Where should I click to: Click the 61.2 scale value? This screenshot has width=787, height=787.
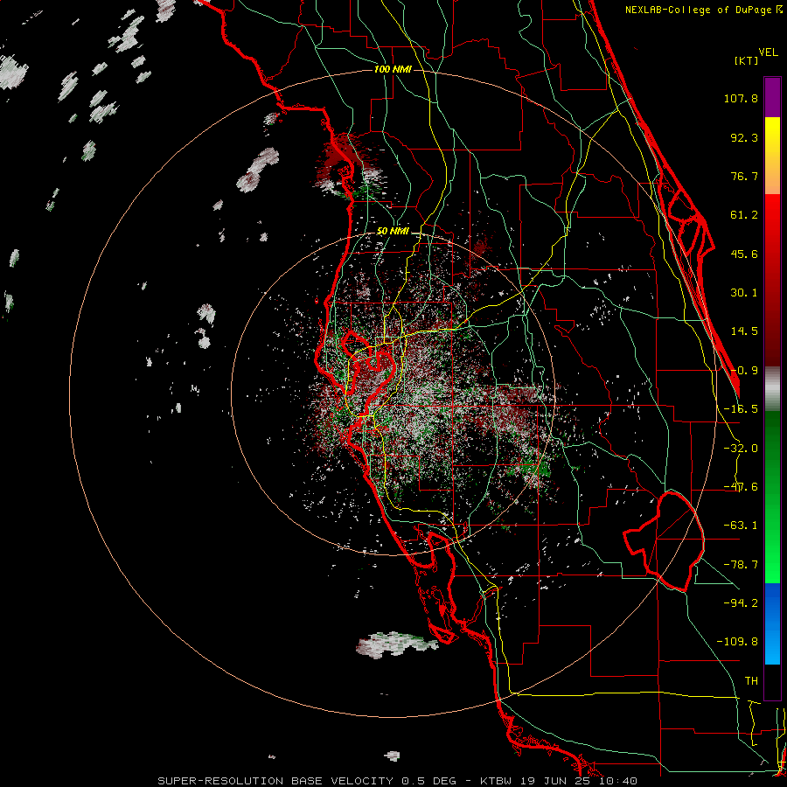(744, 215)
